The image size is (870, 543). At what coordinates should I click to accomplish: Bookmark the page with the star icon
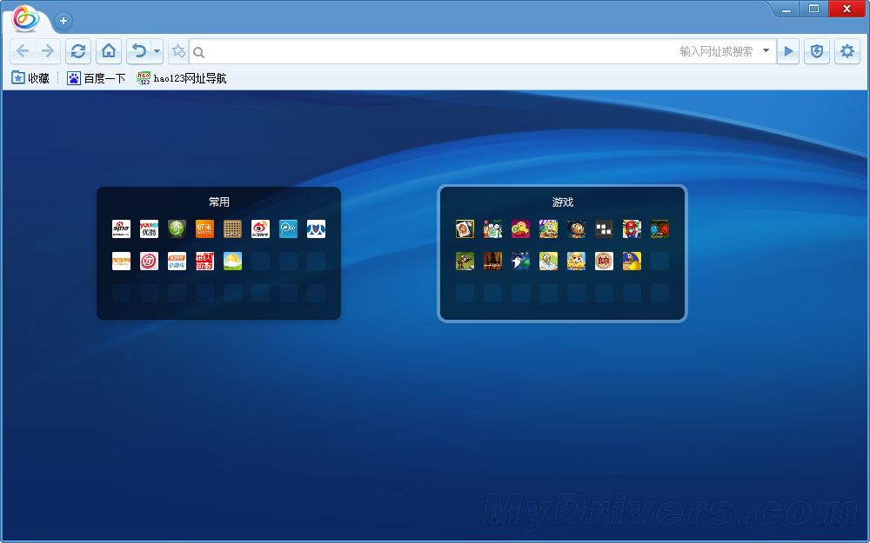(178, 51)
